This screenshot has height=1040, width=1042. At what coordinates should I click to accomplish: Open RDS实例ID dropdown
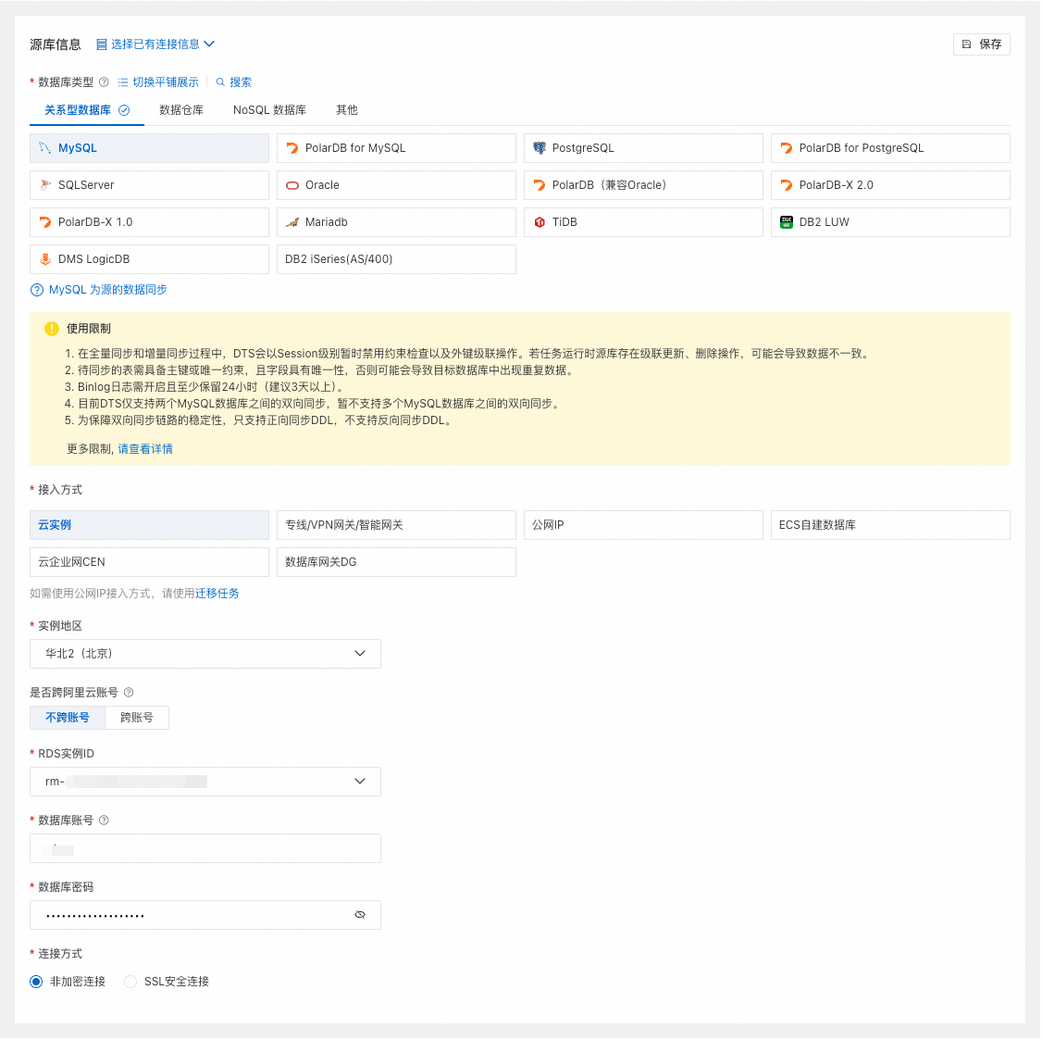tap(205, 782)
